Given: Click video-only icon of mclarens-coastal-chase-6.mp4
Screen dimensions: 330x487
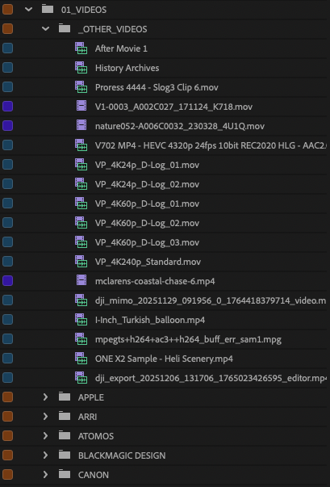Looking at the screenshot, I should click(81, 280).
